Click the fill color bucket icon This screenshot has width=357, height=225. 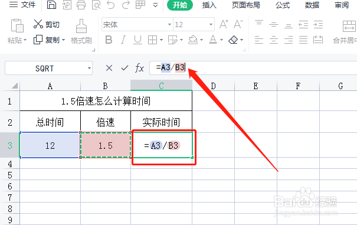tap(193, 40)
